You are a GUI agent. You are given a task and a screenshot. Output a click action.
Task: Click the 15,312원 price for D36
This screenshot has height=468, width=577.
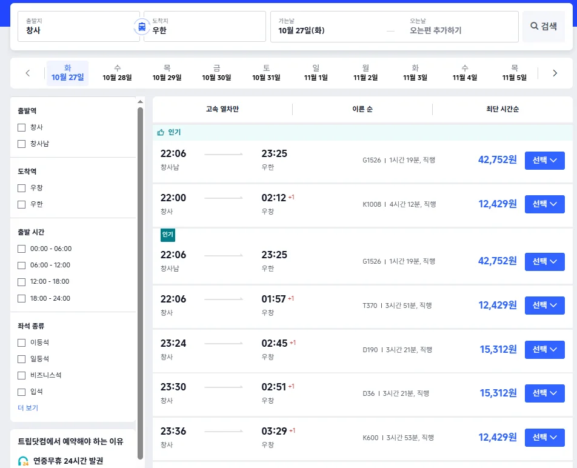[498, 393]
